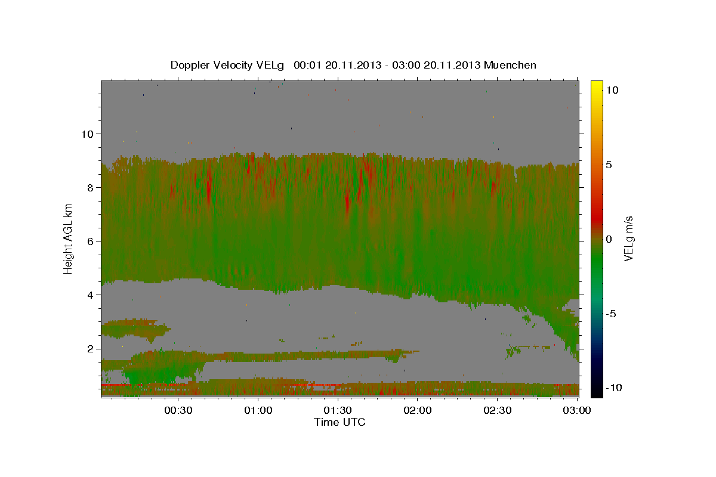Select the 01:00 time tick label
Image resolution: width=716 pixels, height=477 pixels.
click(x=258, y=411)
